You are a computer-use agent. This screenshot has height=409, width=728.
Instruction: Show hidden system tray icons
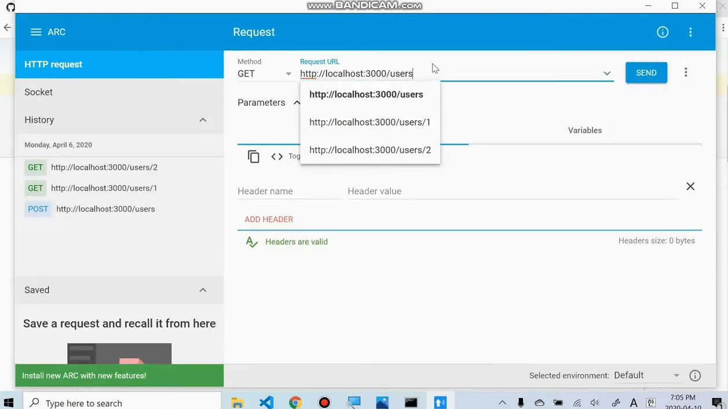(x=502, y=403)
